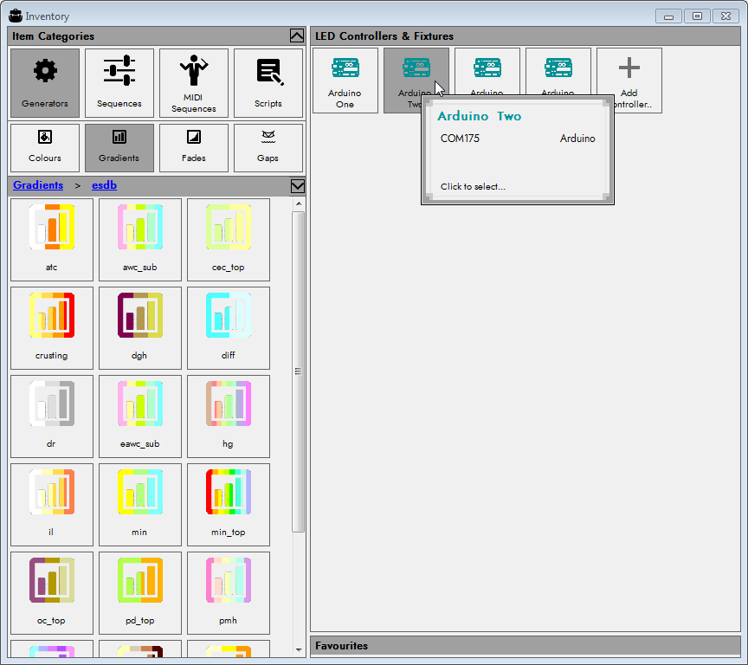Open the Scripts category
The height and width of the screenshot is (665, 748).
tap(268, 82)
